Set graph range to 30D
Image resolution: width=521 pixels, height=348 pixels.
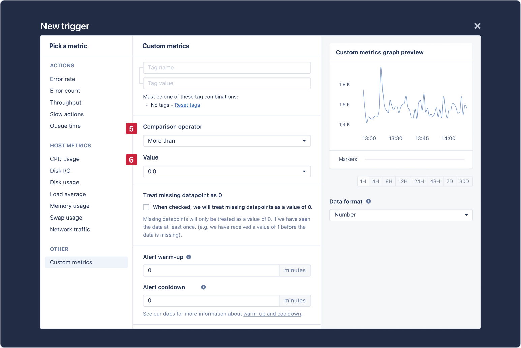coord(464,181)
